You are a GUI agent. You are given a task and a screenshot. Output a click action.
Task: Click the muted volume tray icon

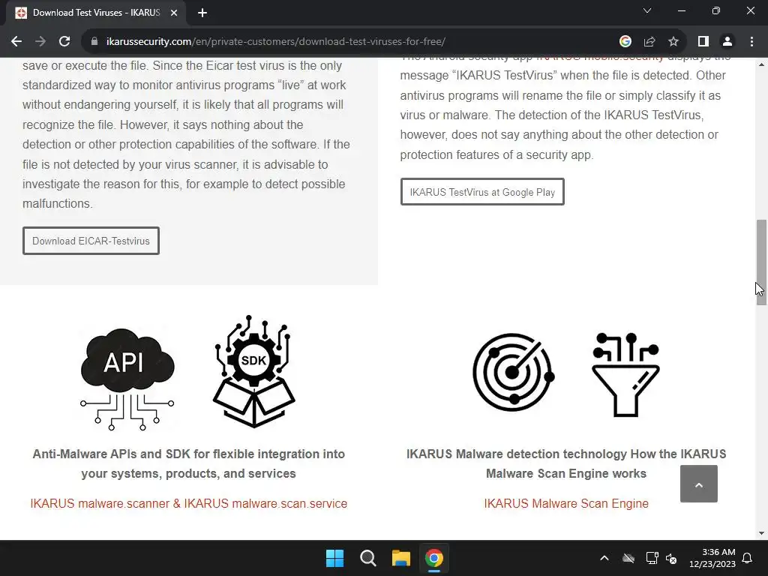pyautogui.click(x=671, y=558)
